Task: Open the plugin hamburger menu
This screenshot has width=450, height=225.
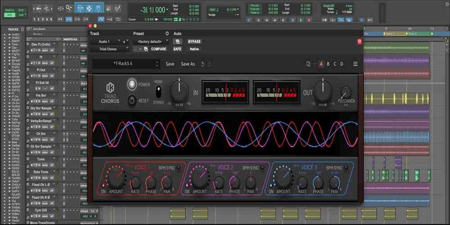Action: [x=355, y=64]
